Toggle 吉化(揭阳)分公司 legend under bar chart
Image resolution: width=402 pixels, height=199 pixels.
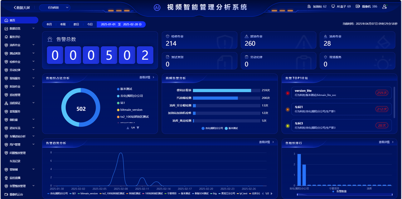tap(212, 128)
